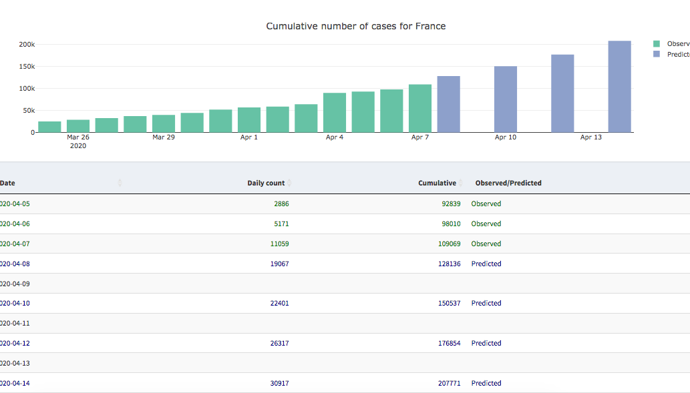Sort table by Date column arrows
Viewport: 690px width, 393px height.
coord(120,183)
